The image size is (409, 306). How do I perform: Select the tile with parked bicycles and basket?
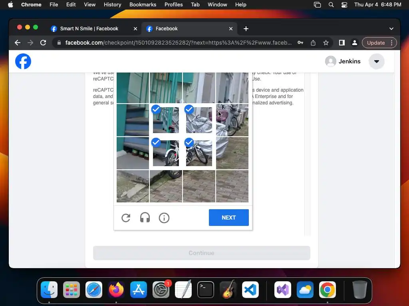point(232,120)
